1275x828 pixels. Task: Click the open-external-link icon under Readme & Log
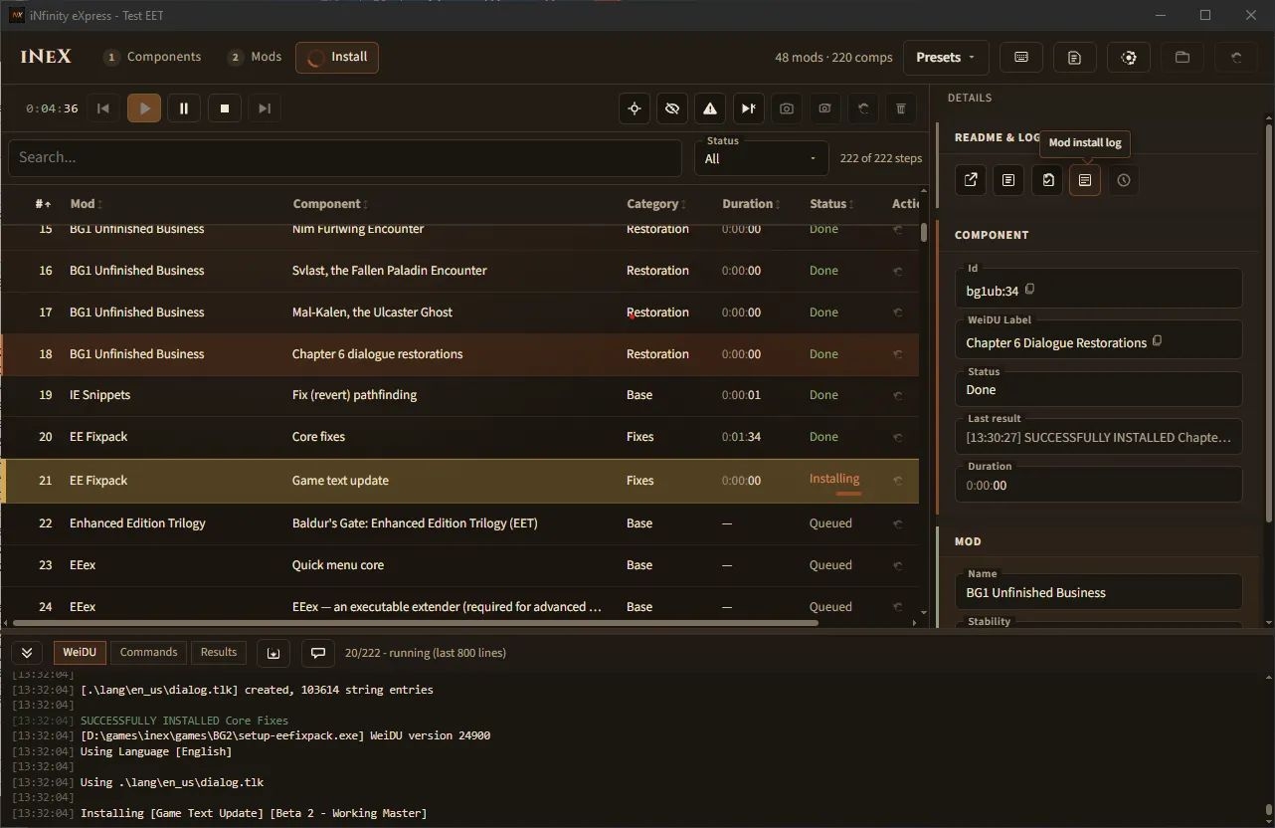point(971,180)
